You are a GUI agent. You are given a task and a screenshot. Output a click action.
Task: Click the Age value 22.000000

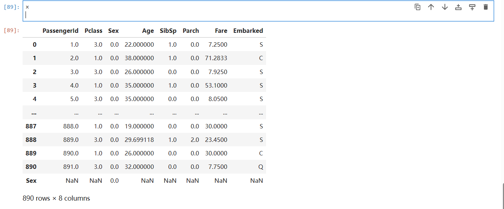coord(139,44)
